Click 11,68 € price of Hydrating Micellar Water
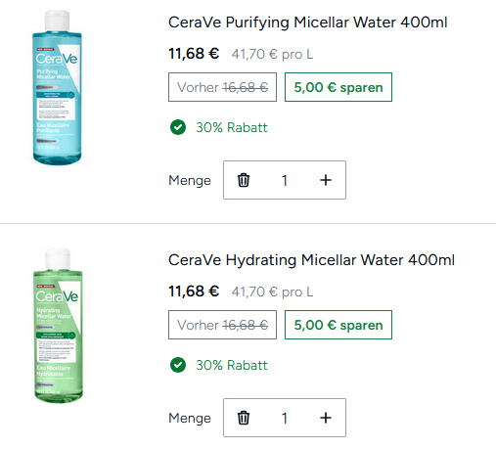 click(x=194, y=292)
